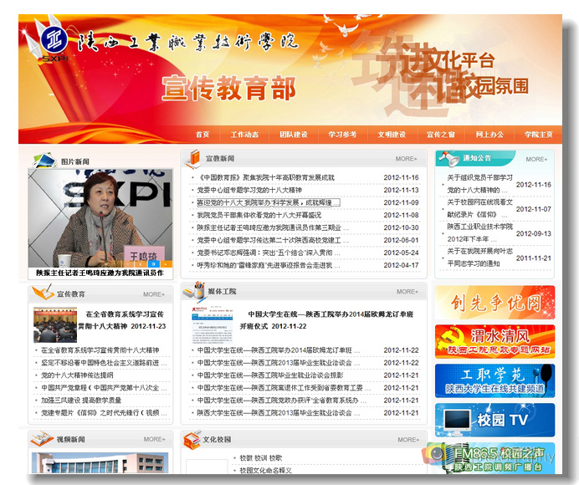Click the book icon beside 宣教新闻
The height and width of the screenshot is (485, 579).
click(x=193, y=157)
